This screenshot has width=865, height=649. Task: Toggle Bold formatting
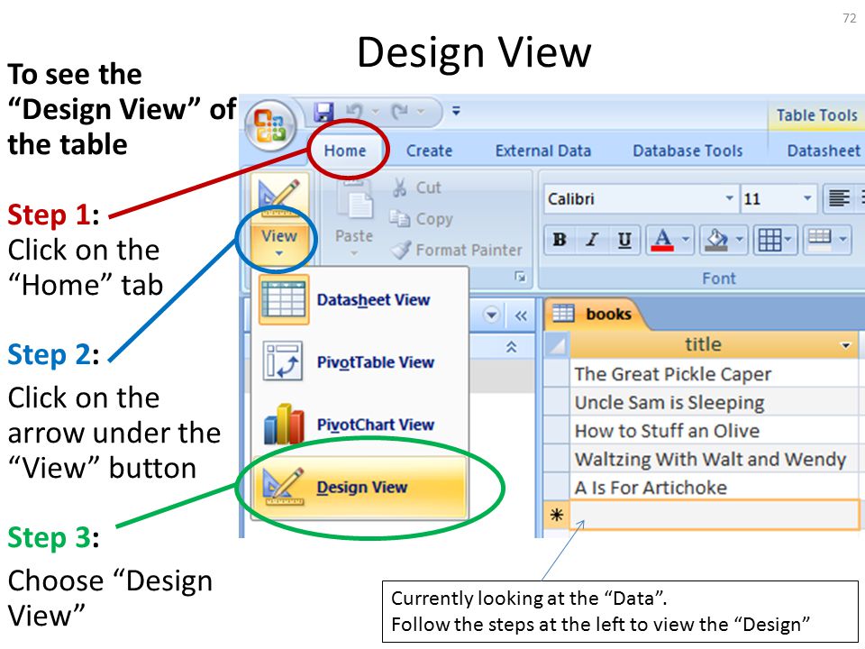[560, 240]
